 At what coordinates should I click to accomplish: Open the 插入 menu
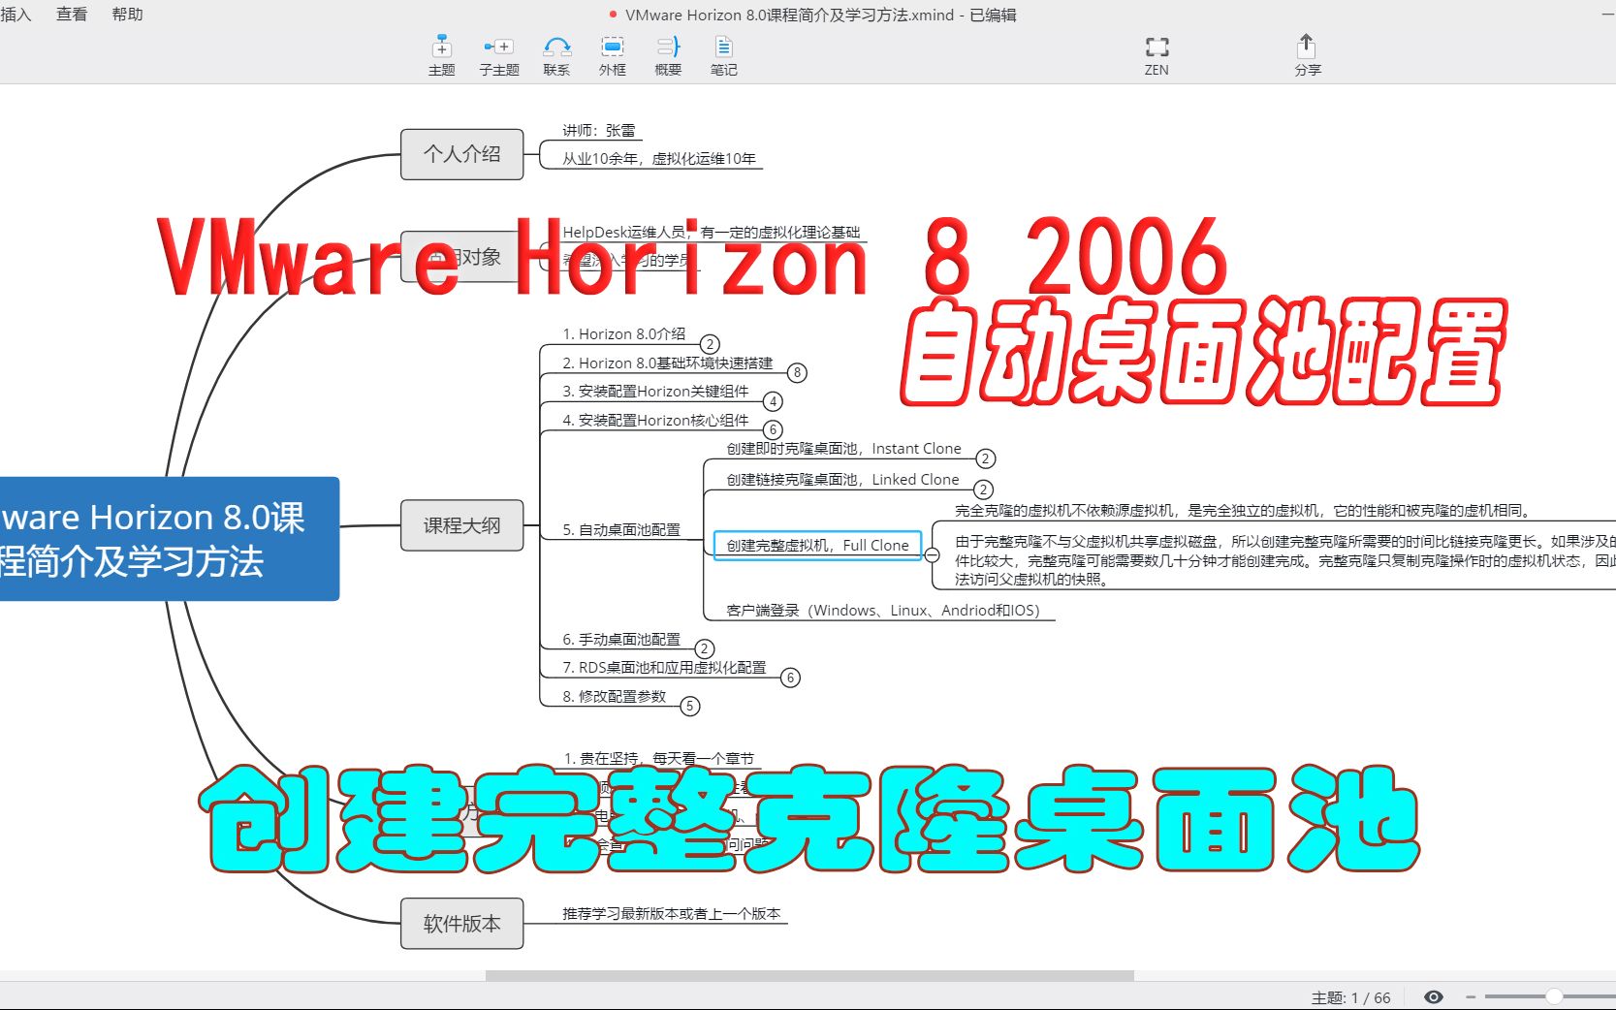(16, 14)
